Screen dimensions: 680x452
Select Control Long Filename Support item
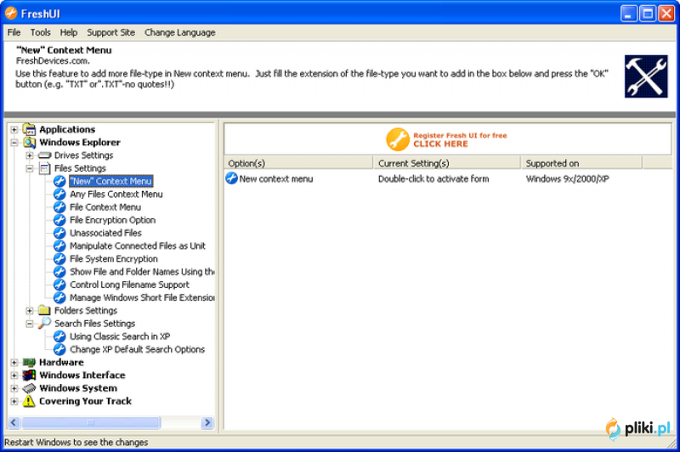coord(129,285)
